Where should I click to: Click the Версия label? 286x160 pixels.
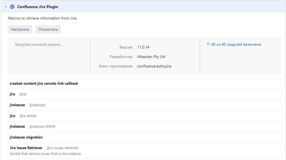pyautogui.click(x=126, y=47)
